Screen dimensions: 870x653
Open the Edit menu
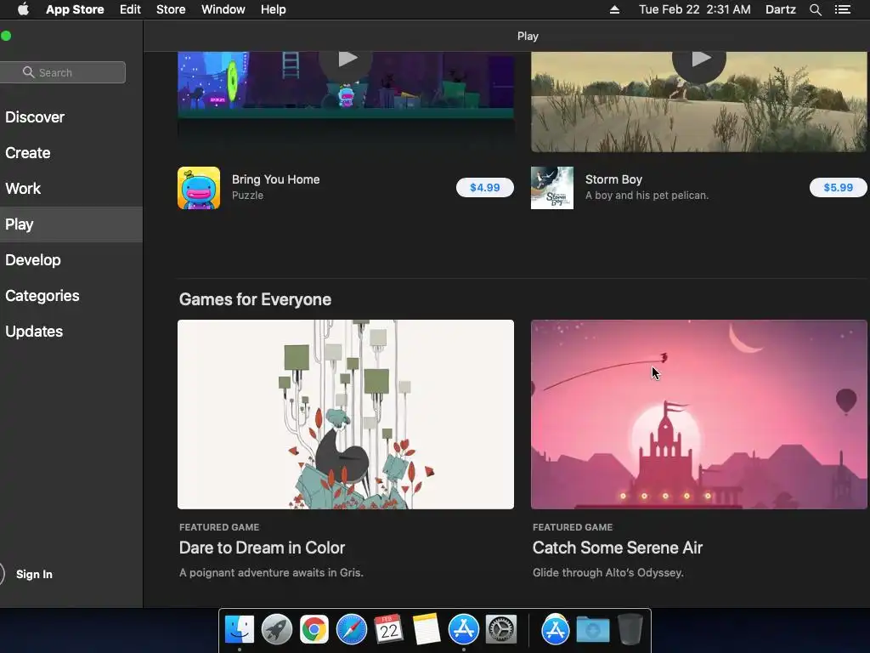[130, 9]
